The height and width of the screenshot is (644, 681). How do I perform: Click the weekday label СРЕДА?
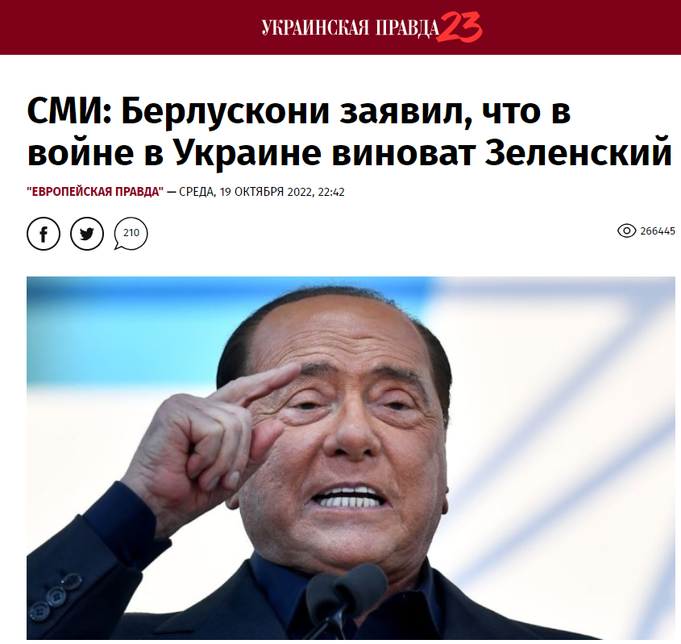[x=197, y=192]
